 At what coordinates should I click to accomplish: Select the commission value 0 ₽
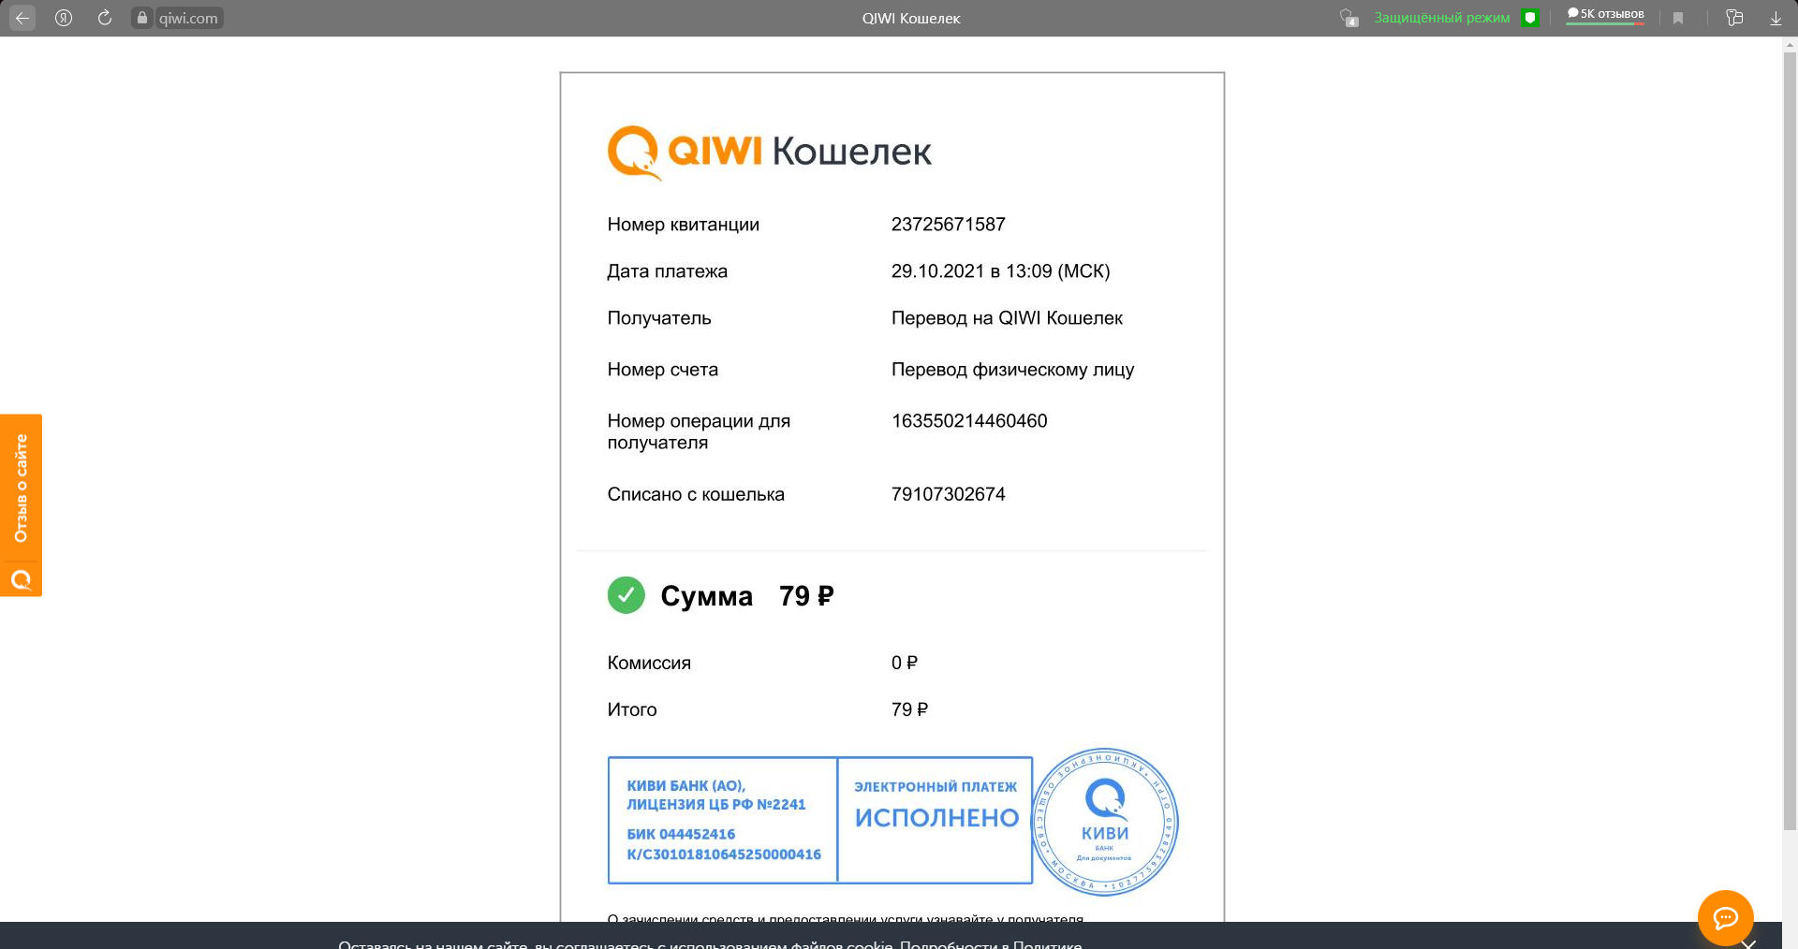[905, 663]
